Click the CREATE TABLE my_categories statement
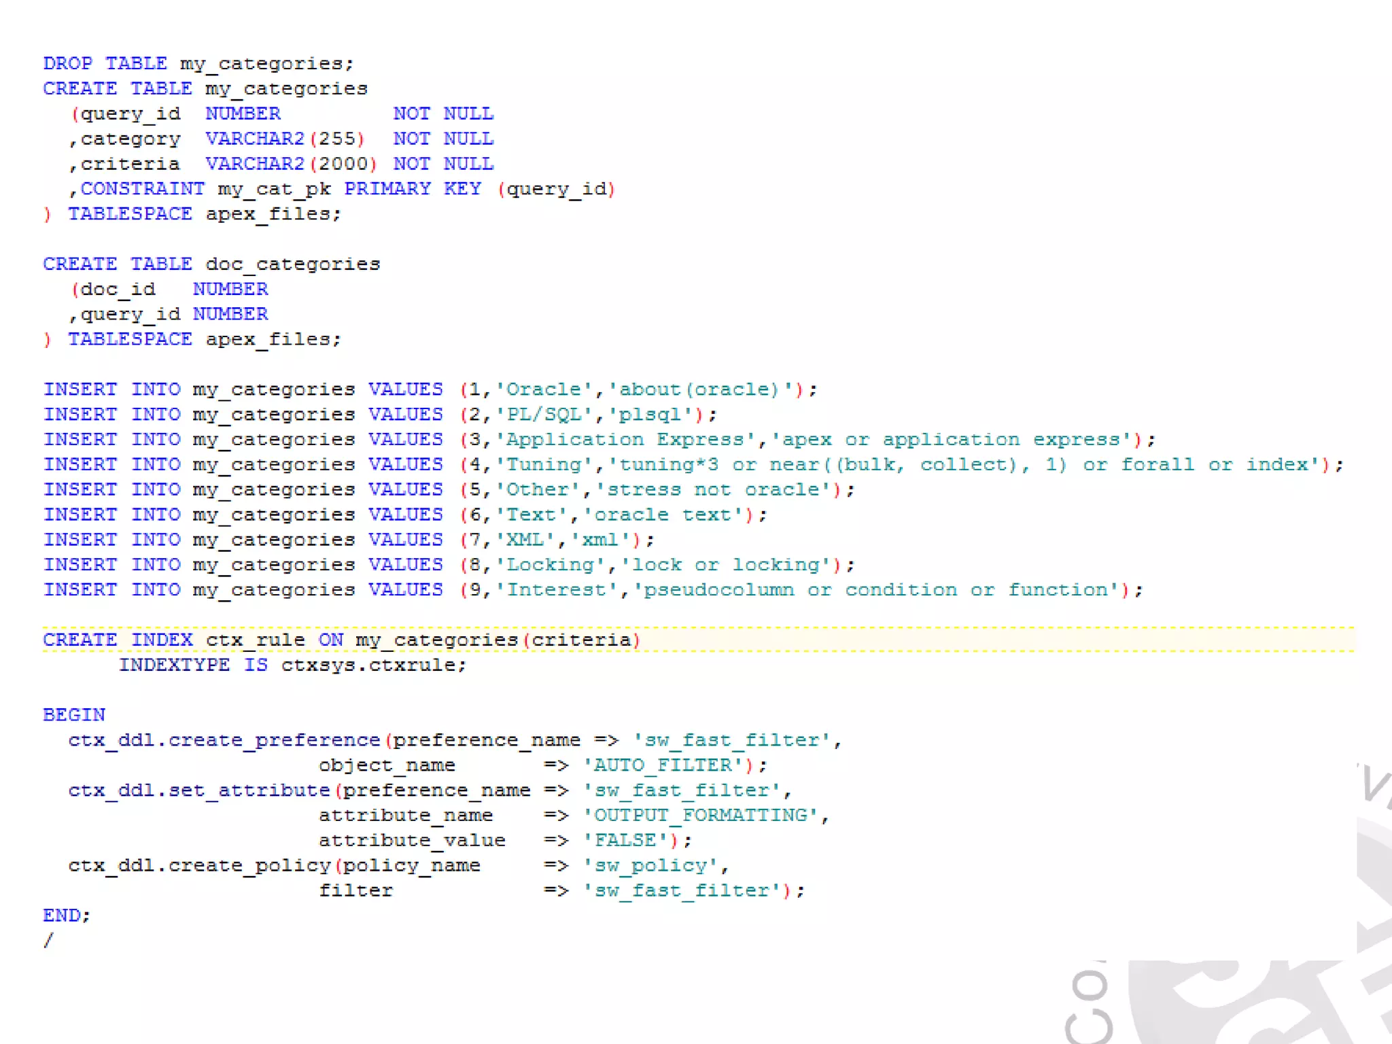The image size is (1392, 1044). (x=205, y=88)
